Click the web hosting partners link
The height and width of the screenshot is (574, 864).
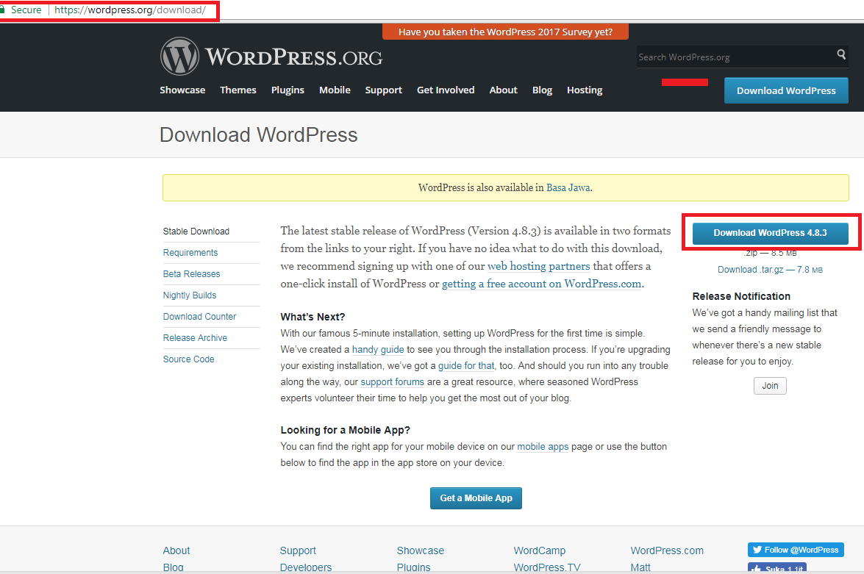pyautogui.click(x=538, y=266)
